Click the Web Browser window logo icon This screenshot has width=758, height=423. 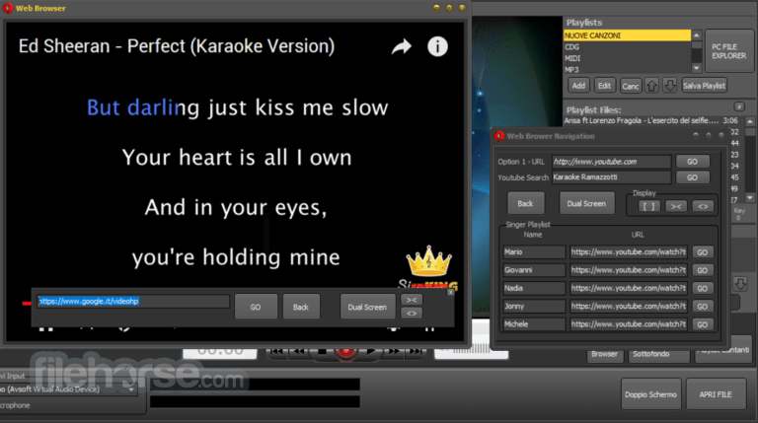click(x=8, y=8)
